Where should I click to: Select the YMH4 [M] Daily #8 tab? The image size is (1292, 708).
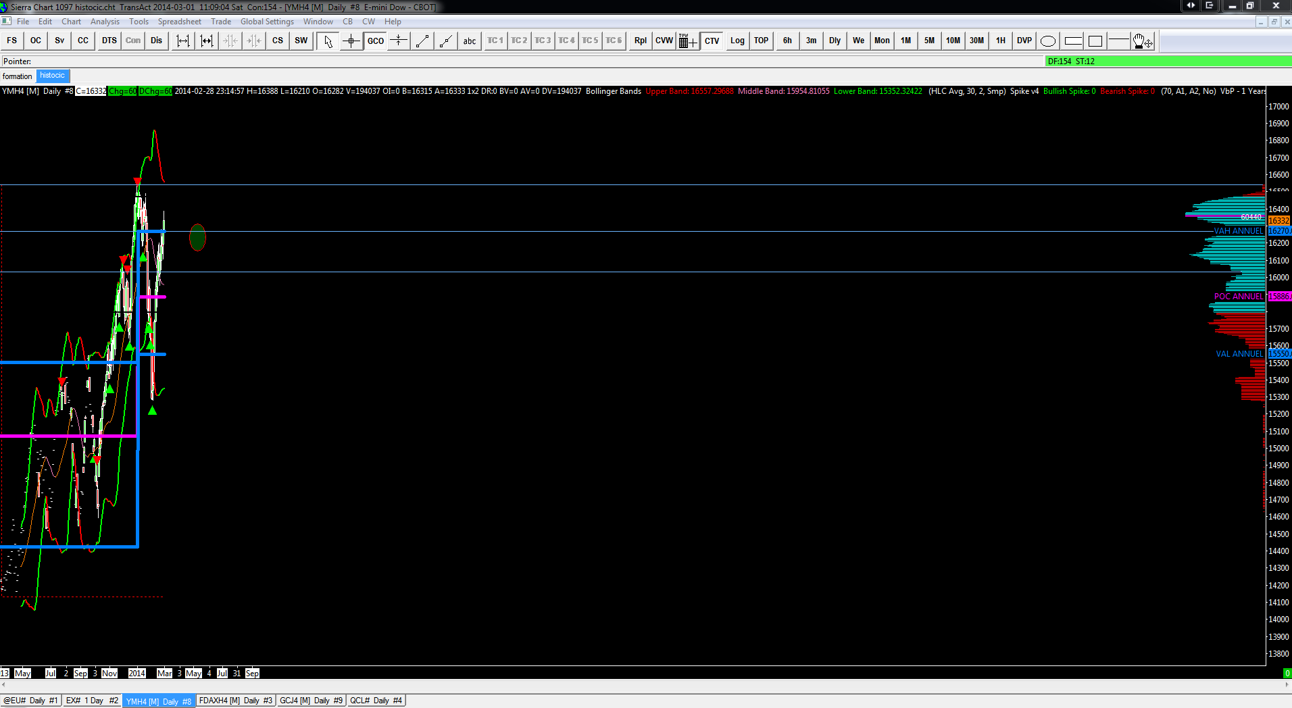point(159,701)
